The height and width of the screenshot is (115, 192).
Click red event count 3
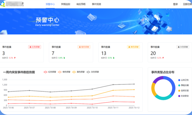pyautogui.click(x=4, y=53)
